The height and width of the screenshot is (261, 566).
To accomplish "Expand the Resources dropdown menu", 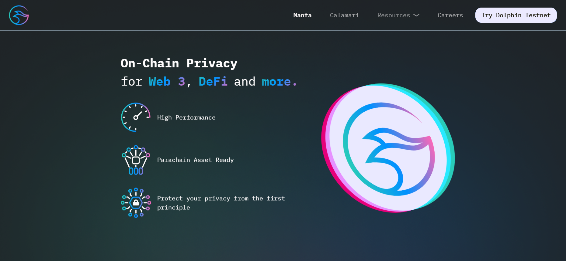I will 398,15.
